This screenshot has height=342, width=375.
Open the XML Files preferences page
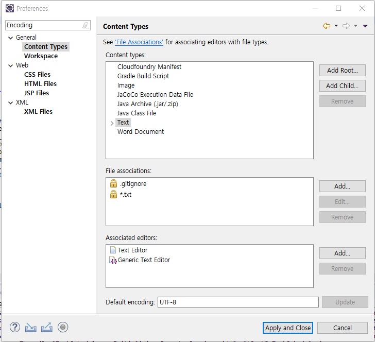point(38,112)
